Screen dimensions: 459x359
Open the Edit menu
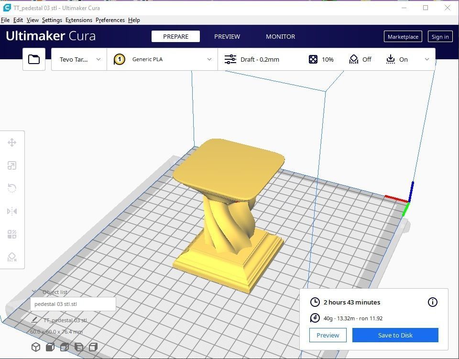pos(18,20)
